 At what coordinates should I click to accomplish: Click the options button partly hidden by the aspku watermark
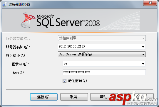[x=137, y=97]
